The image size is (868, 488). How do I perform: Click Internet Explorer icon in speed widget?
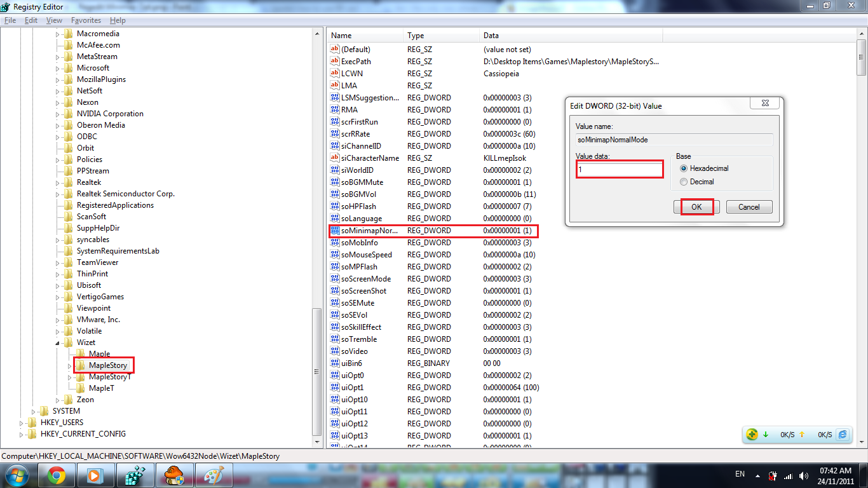tap(843, 435)
